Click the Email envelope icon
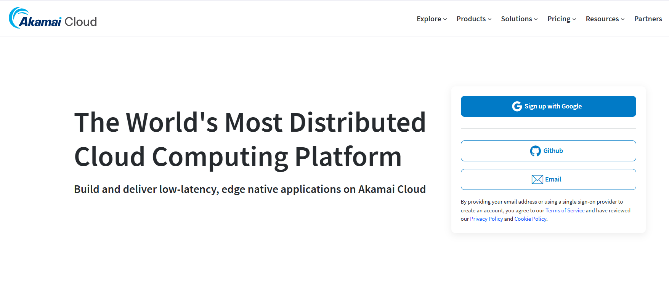 pyautogui.click(x=537, y=180)
